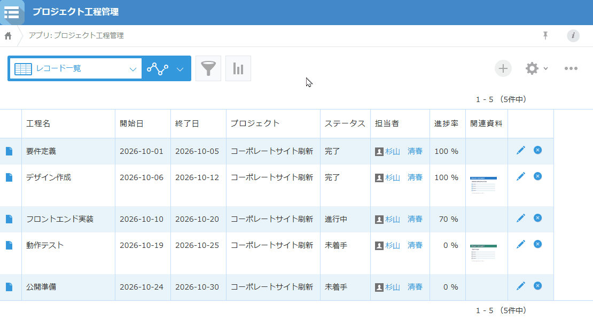
Task: Edit the 公開準備 record with pencil
Action: tap(521, 286)
